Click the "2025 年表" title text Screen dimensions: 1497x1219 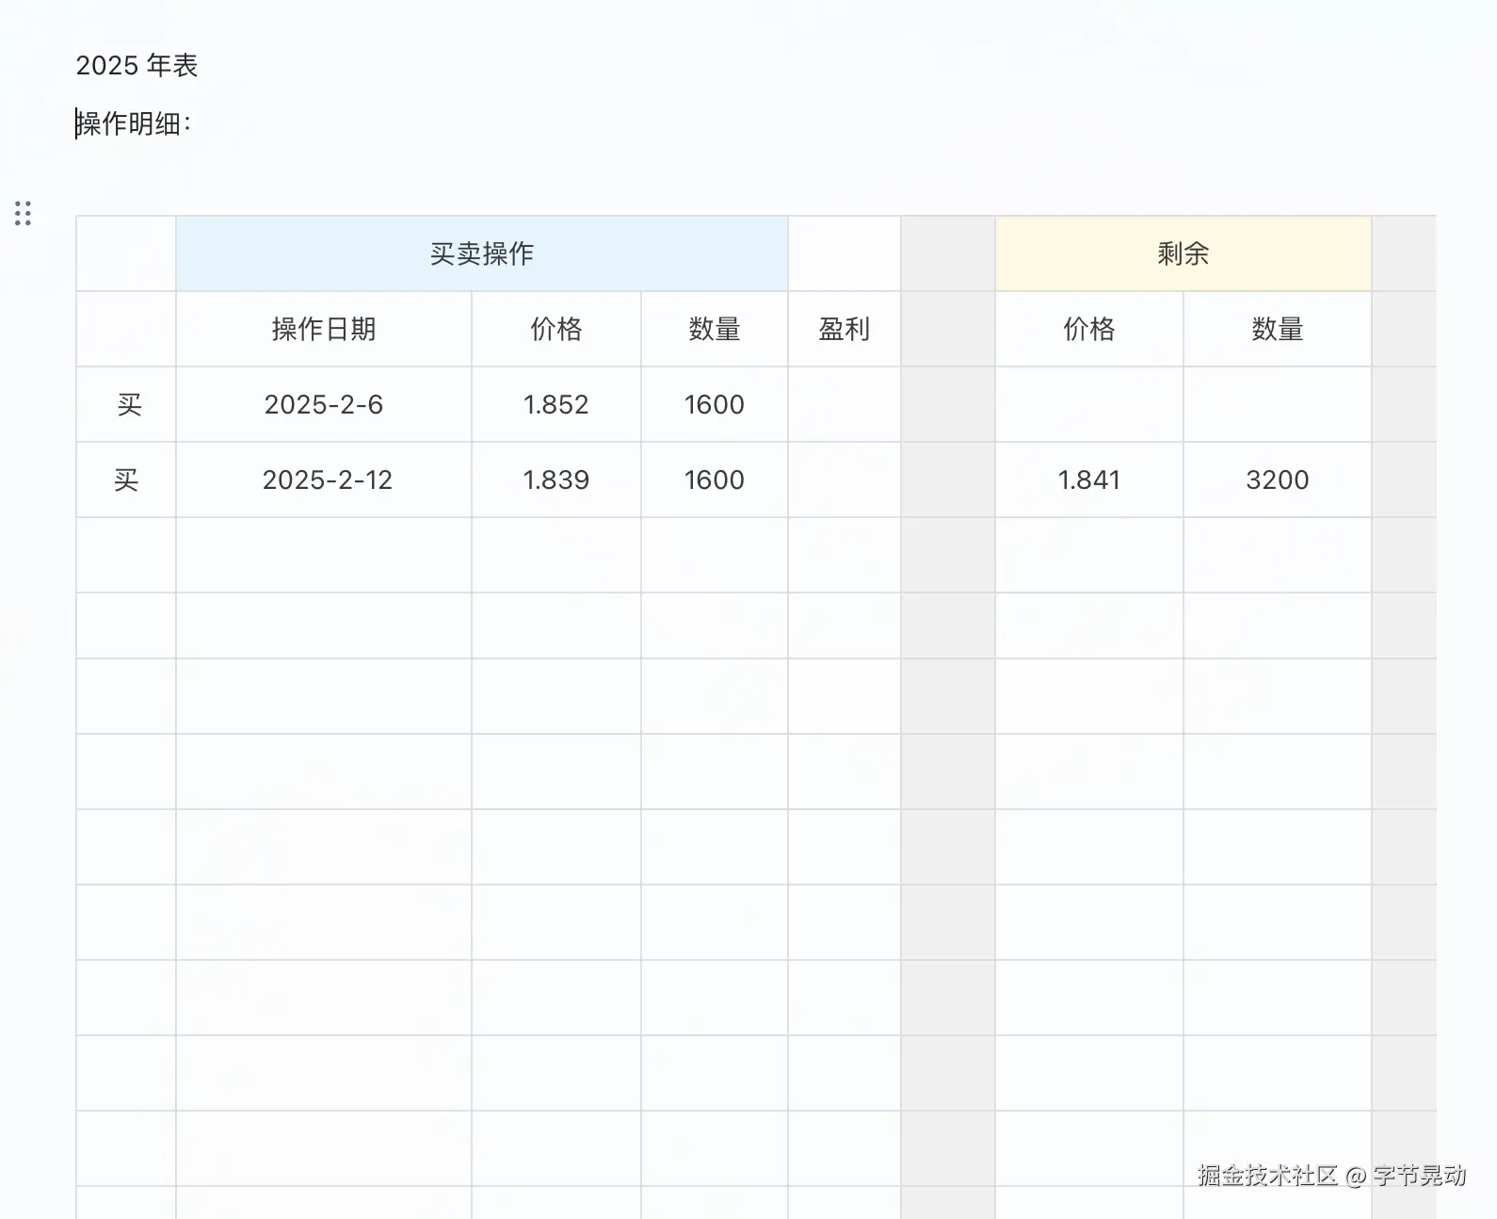pos(137,66)
